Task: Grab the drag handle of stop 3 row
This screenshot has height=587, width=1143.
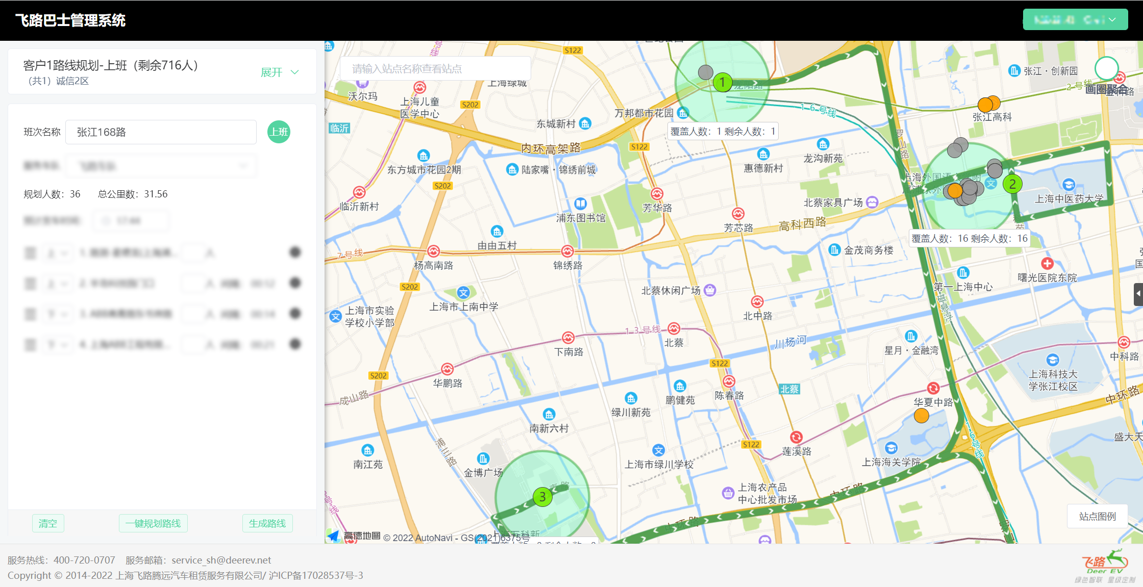Action: click(x=31, y=314)
